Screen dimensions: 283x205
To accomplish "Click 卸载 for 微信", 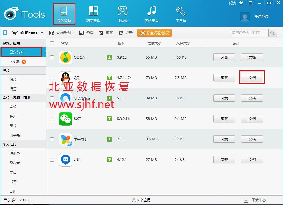I will pos(224,119).
